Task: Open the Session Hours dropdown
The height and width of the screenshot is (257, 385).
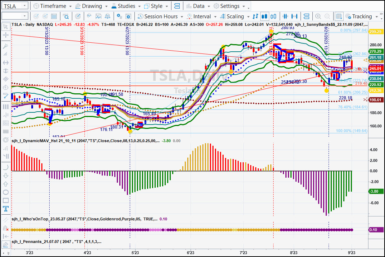Action: [160, 17]
